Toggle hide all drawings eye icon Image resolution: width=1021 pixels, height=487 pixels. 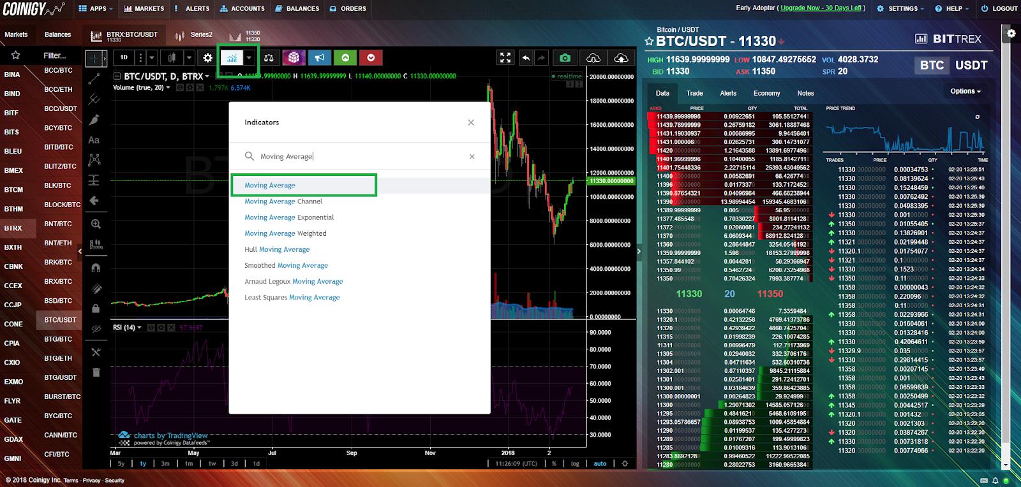point(96,330)
